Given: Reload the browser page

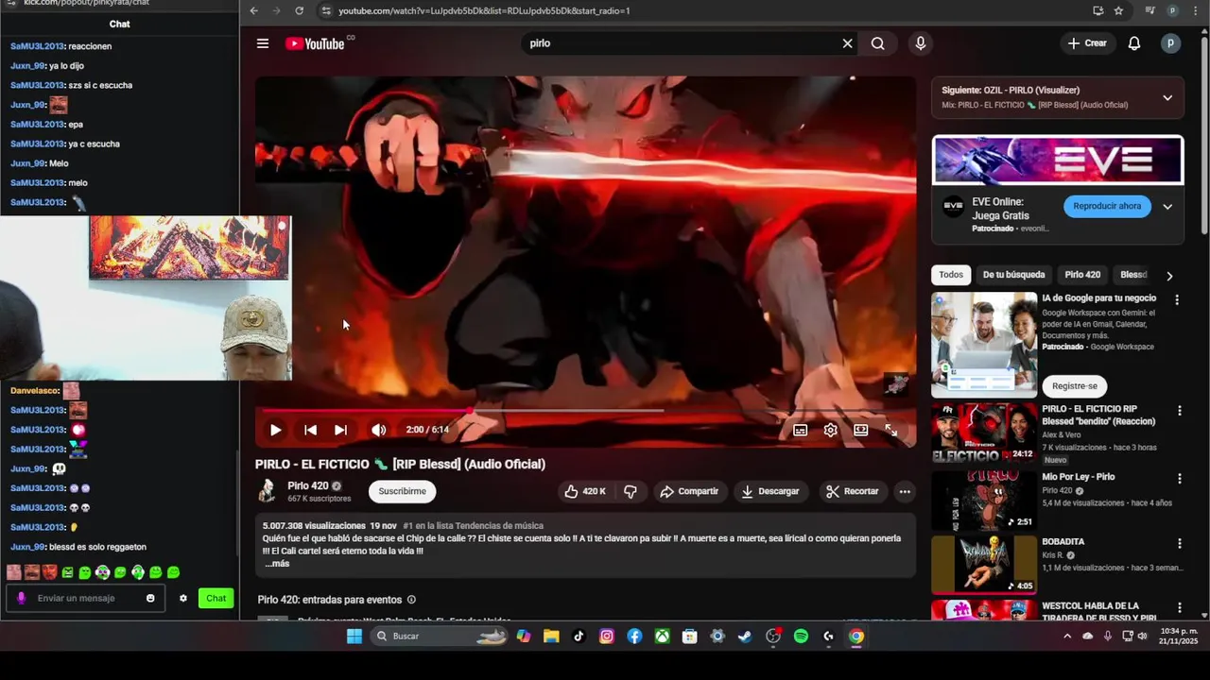Looking at the screenshot, I should 299,10.
